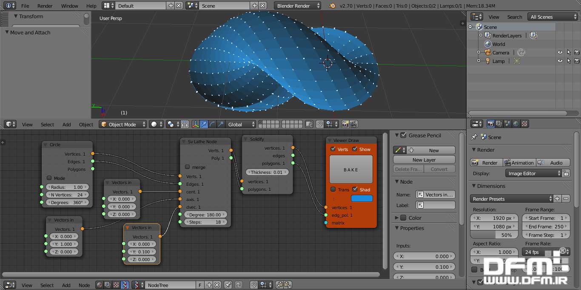Open the Scene properties tab icon
The image size is (581, 290).
507,124
